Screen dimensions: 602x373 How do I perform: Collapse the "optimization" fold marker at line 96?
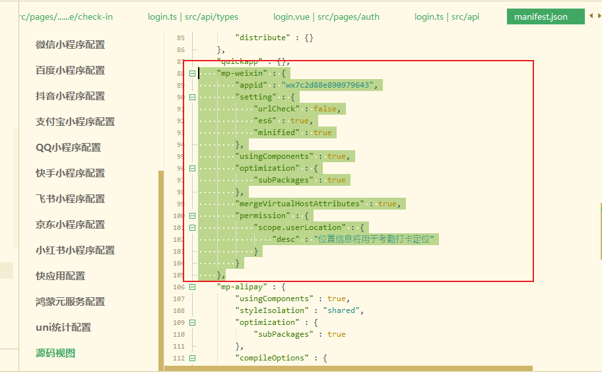coord(192,169)
